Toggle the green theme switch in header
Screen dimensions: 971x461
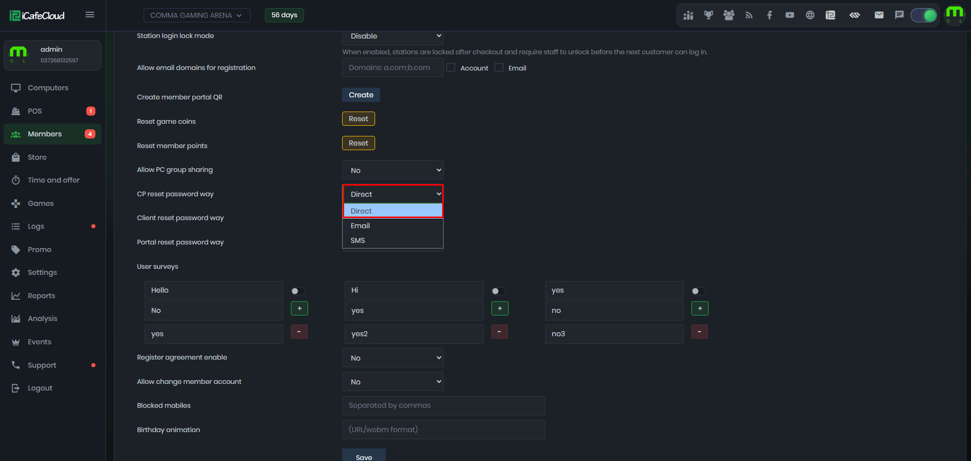point(924,15)
